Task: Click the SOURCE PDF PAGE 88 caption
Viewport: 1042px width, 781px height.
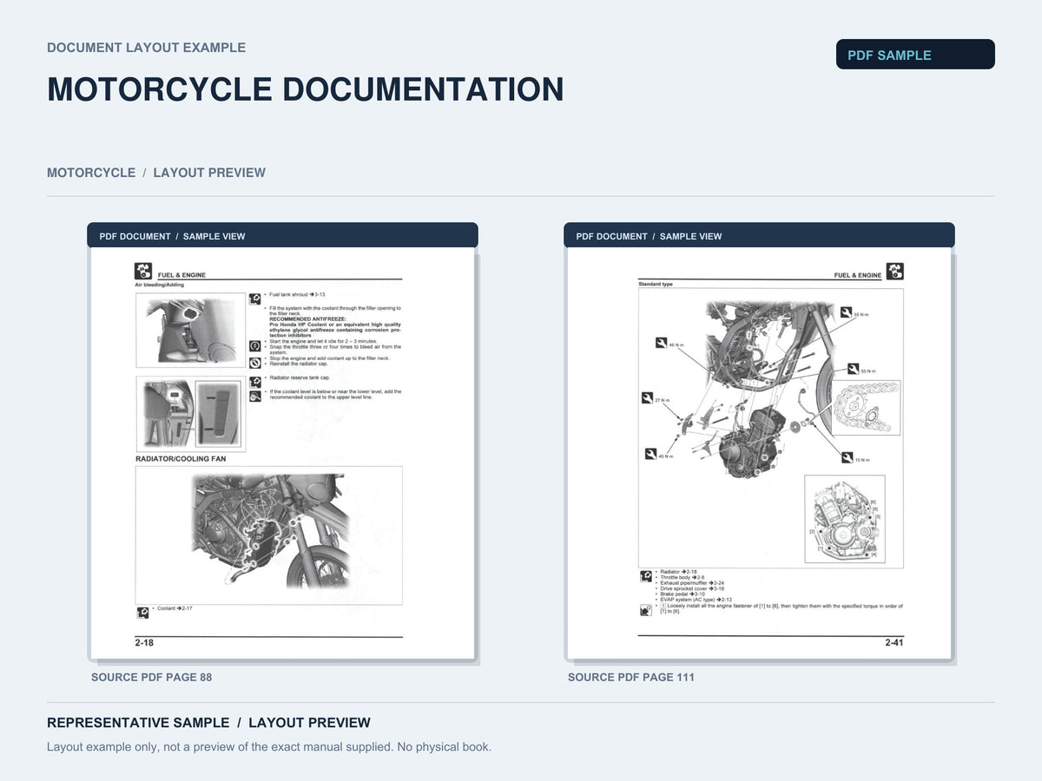Action: [151, 677]
